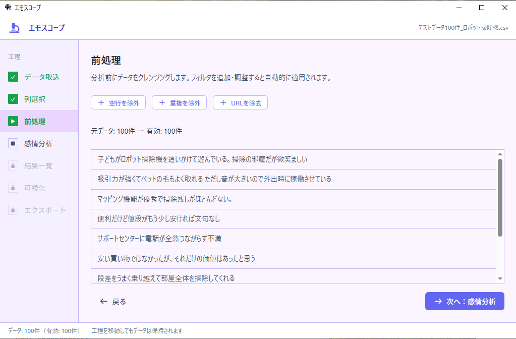Close the エモスコープ window

point(504,8)
